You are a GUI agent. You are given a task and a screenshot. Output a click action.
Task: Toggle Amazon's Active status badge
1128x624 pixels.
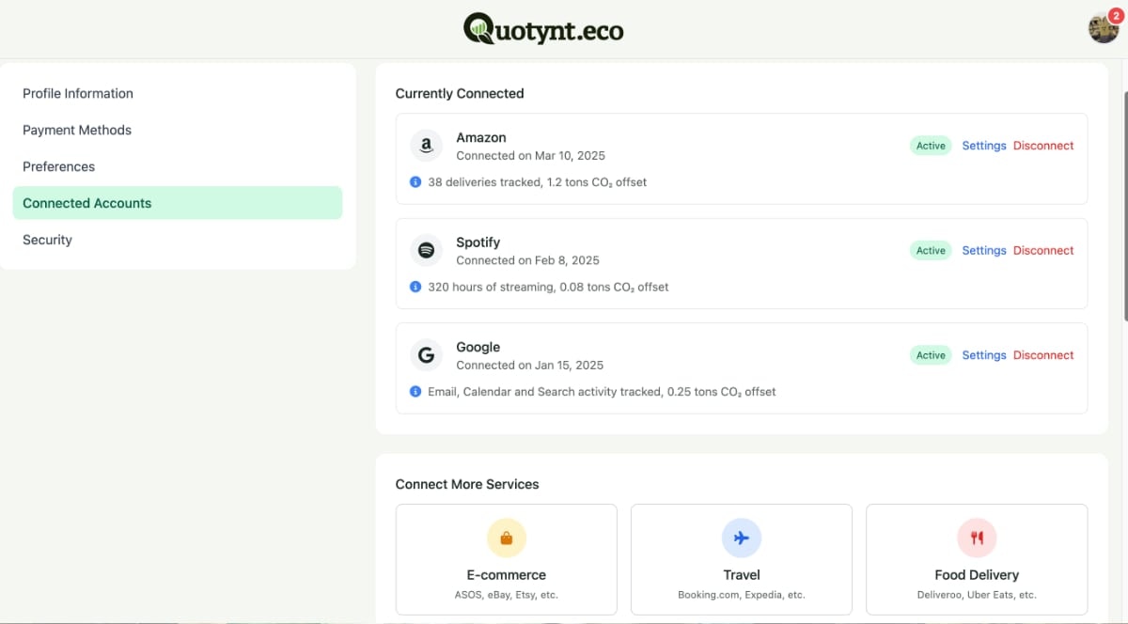click(930, 146)
